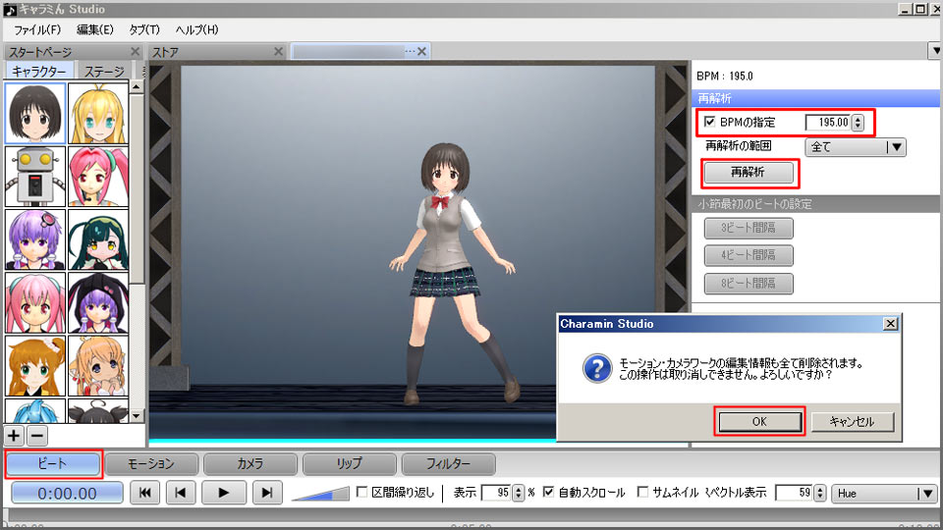This screenshot has width=943, height=530.
Task: Enable 区間繰り返し loop checkbox
Action: click(361, 493)
